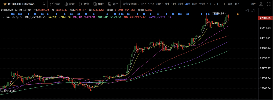Open the calendar events icon

click(x=246, y=11)
